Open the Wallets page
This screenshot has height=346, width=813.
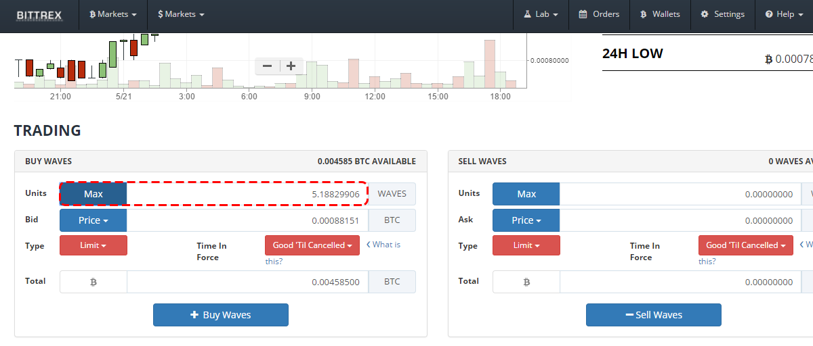coord(660,14)
